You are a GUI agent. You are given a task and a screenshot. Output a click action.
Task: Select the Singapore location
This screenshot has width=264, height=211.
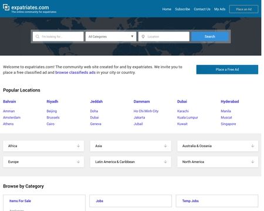click(x=228, y=124)
